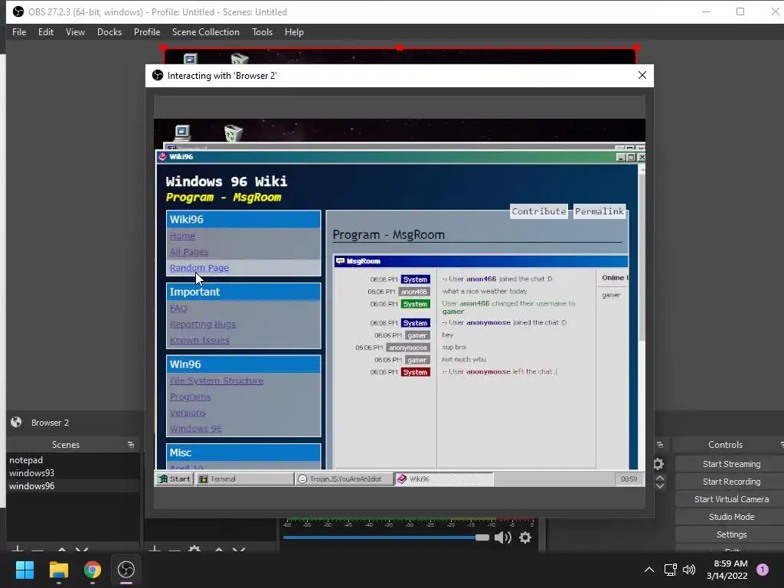This screenshot has height=588, width=784.
Task: Open the Versions wiki link
Action: click(188, 413)
